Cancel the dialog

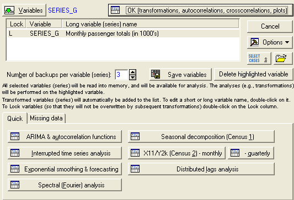(x=270, y=26)
